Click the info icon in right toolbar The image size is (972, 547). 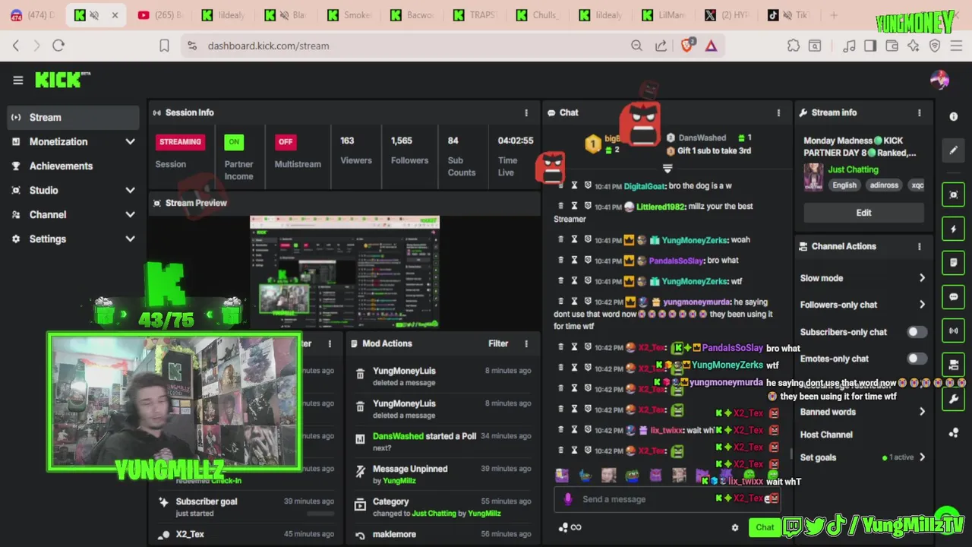954,117
